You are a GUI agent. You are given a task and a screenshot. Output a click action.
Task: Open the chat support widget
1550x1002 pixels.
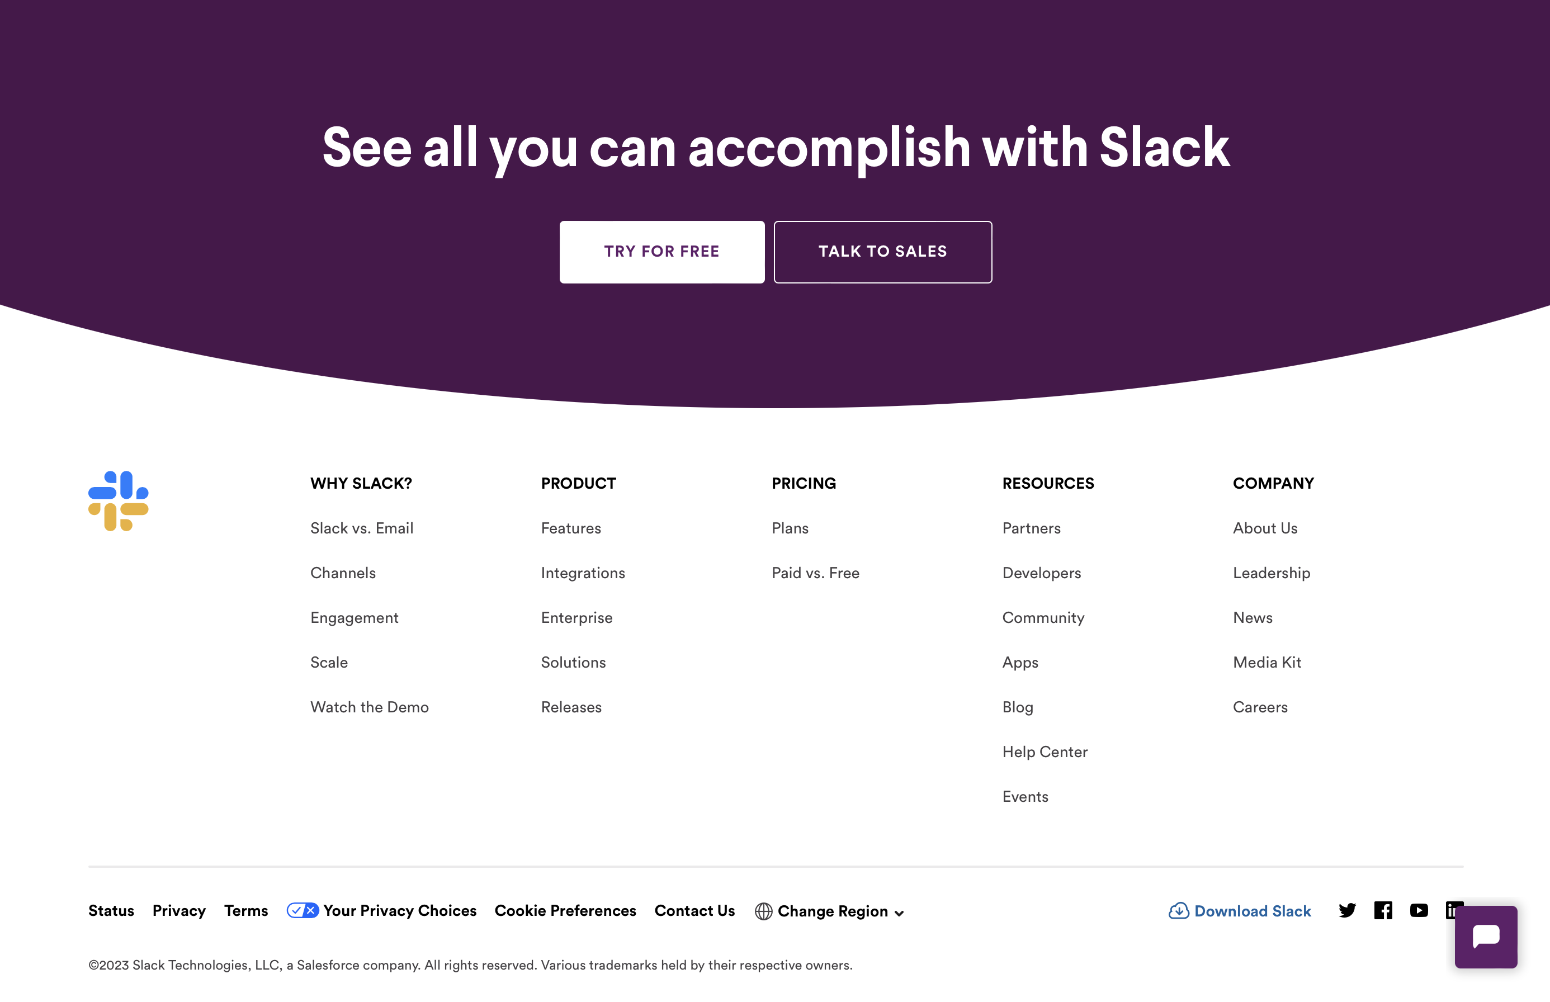click(x=1486, y=936)
